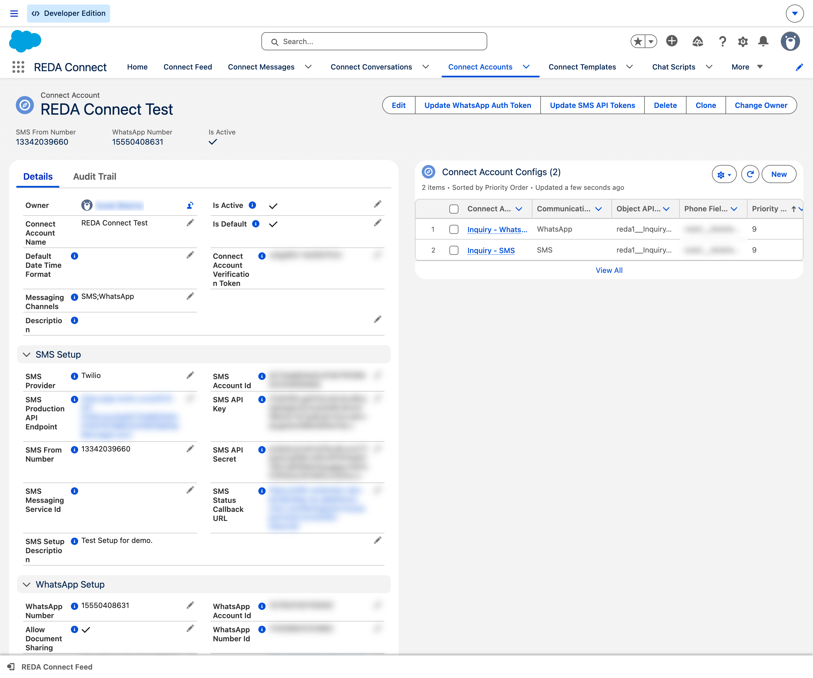Open favorites list dropdown arrow

(x=651, y=41)
